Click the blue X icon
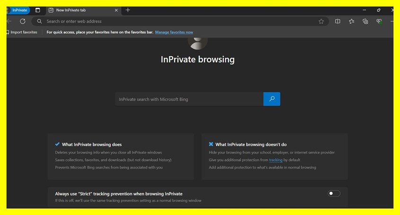The image size is (400, 215). [211, 144]
